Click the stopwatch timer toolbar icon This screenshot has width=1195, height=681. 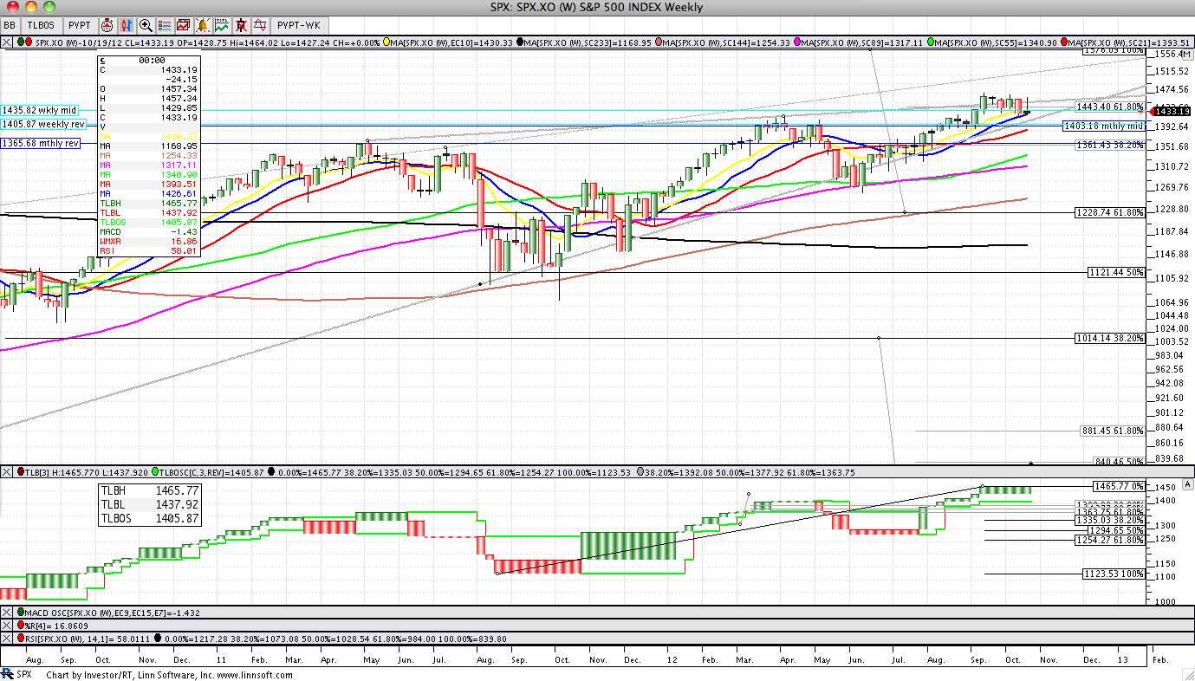point(107,25)
